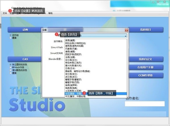Select 独立图标的改色 radio option
The height and width of the screenshot is (126, 170).
[x=10, y=64]
